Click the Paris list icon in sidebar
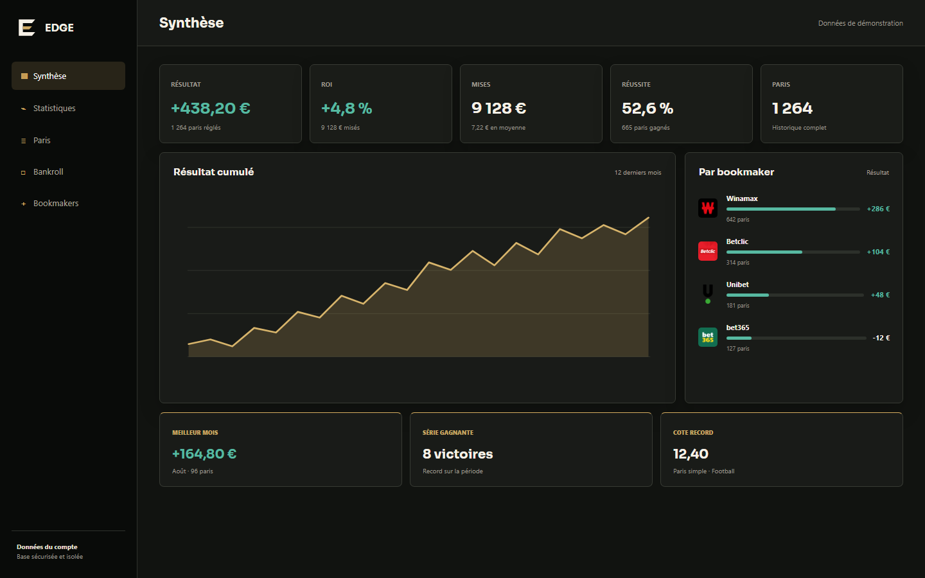This screenshot has width=925, height=578. tap(24, 141)
